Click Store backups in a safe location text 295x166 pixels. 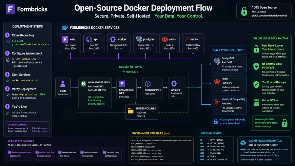(256, 160)
